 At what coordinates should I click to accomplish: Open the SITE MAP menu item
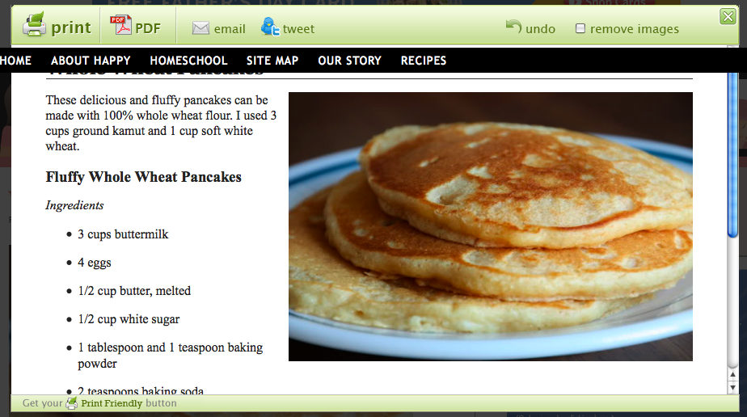pyautogui.click(x=272, y=61)
